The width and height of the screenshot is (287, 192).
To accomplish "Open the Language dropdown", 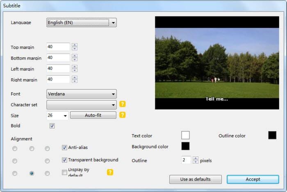I will (x=82, y=23).
